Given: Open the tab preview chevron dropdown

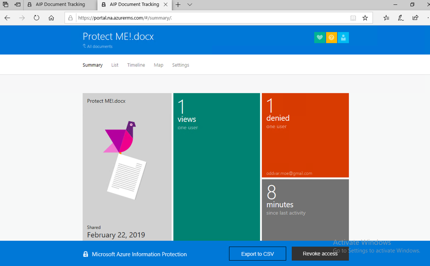Looking at the screenshot, I should pos(189,5).
